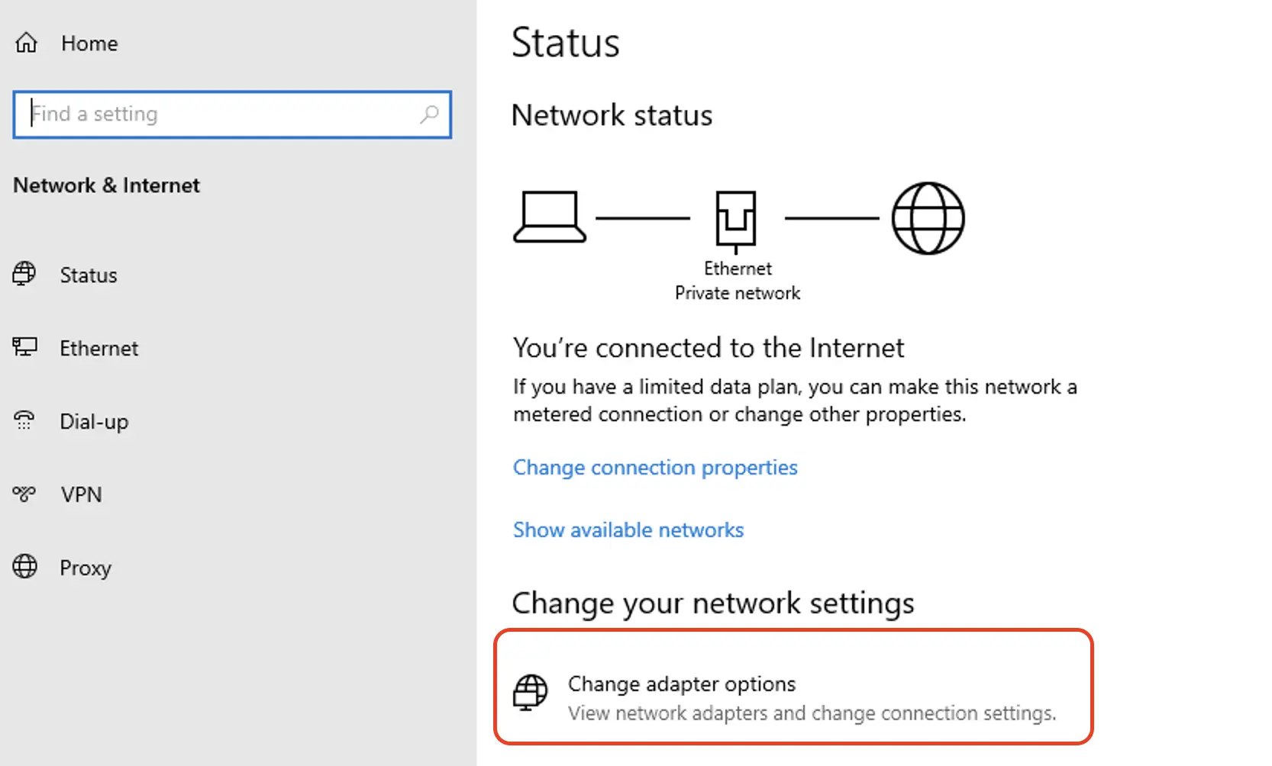Click Show available networks link
Viewport: 1272px width, 766px height.
628,529
